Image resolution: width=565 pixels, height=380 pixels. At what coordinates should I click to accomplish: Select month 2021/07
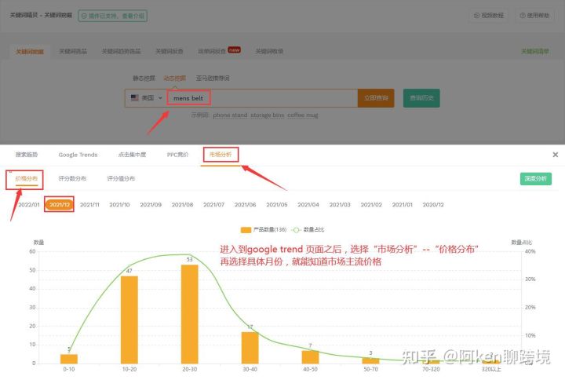click(x=213, y=204)
